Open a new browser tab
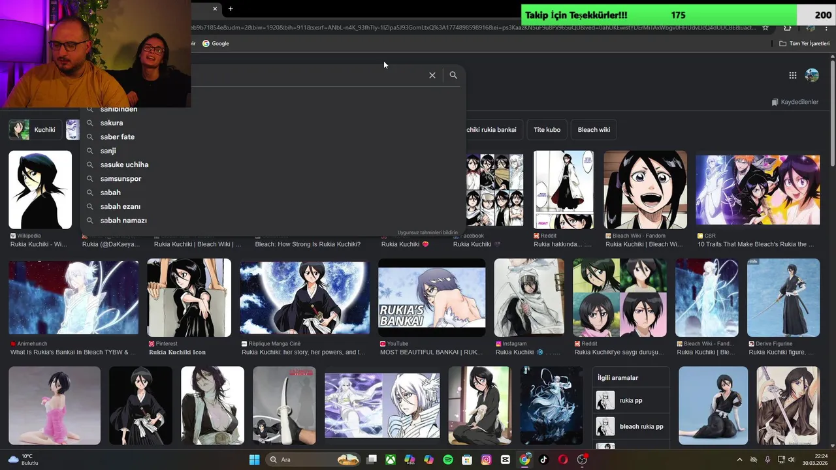The image size is (836, 470). (x=231, y=8)
